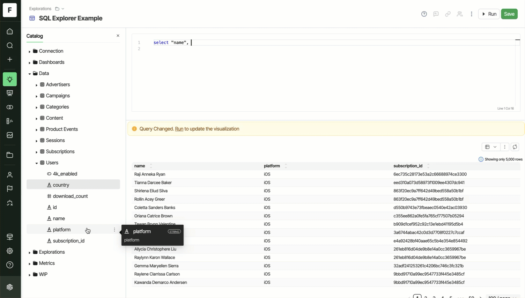
Task: Open the folder dropdown next to Explorations breadcrumb
Action: [60, 9]
